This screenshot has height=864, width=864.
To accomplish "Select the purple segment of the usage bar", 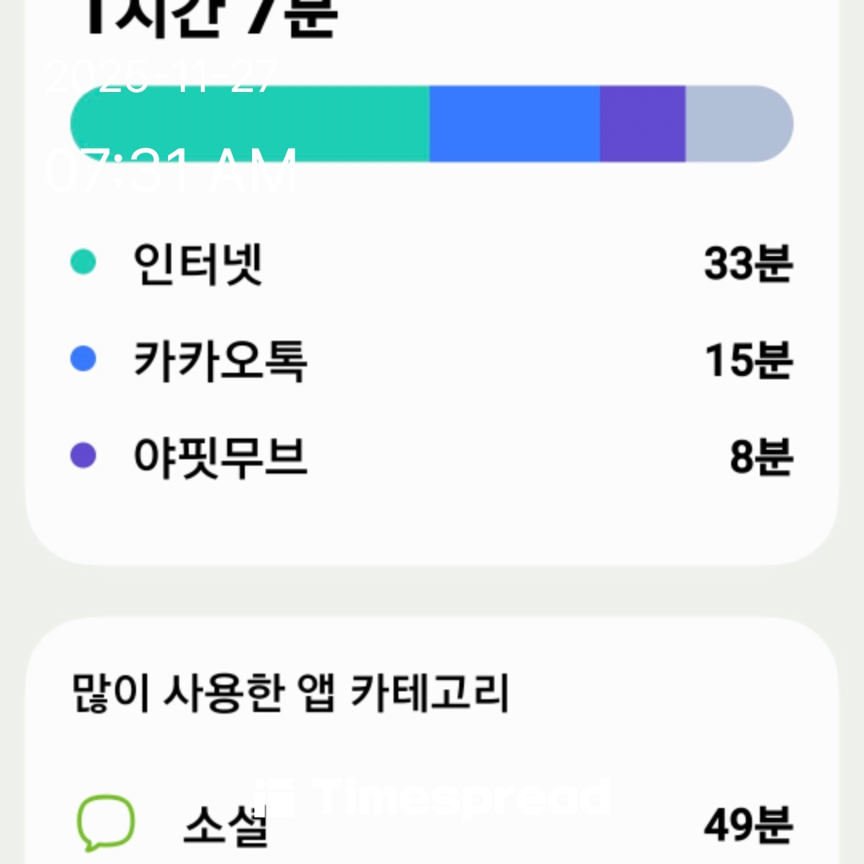I will click(x=642, y=124).
